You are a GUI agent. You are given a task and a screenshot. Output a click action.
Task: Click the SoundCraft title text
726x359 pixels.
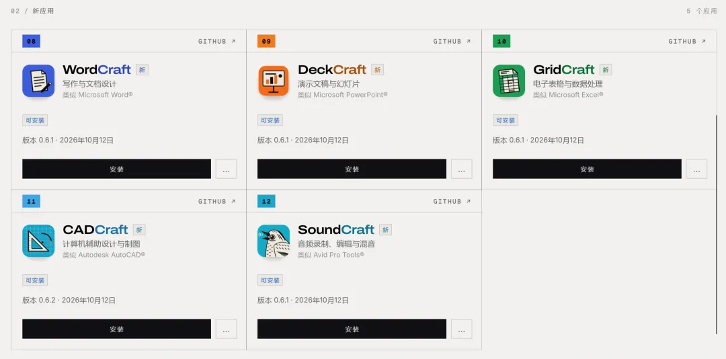[336, 230]
